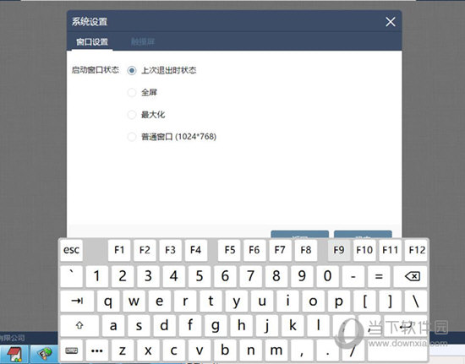This screenshot has height=364, width=465.
Task: Tap the letter y key
Action: [x=236, y=301]
